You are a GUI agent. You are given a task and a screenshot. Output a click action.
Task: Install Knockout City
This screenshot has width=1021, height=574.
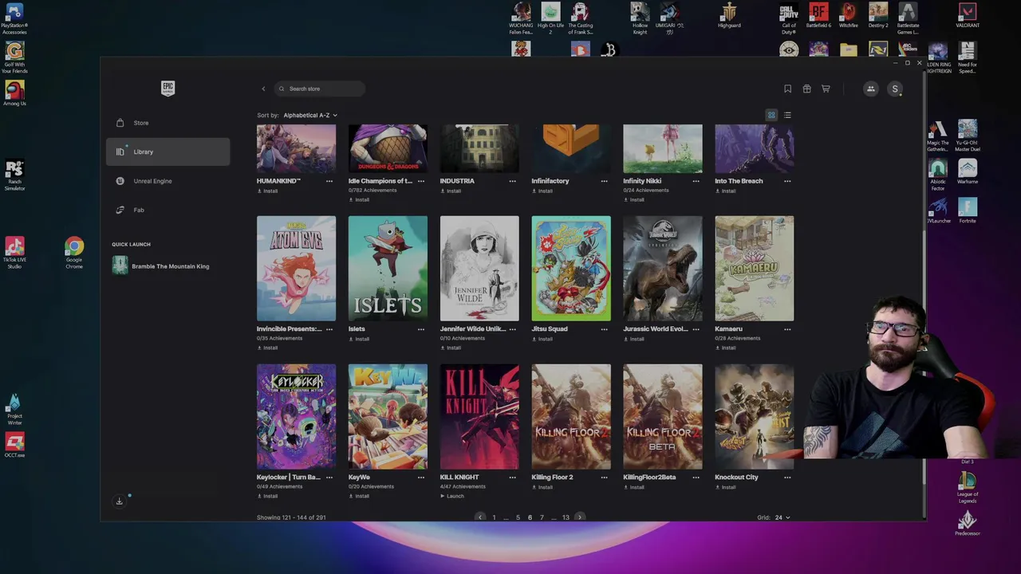[x=725, y=487]
